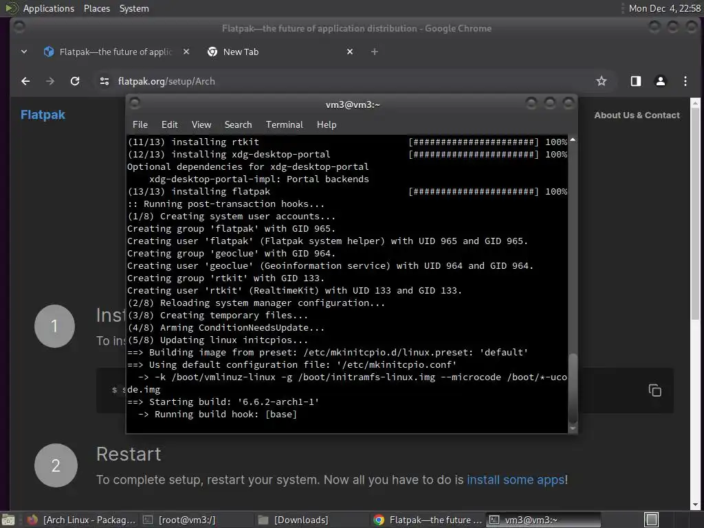Click the clock showing Mon Dec 4
The image size is (704, 528).
[665, 8]
